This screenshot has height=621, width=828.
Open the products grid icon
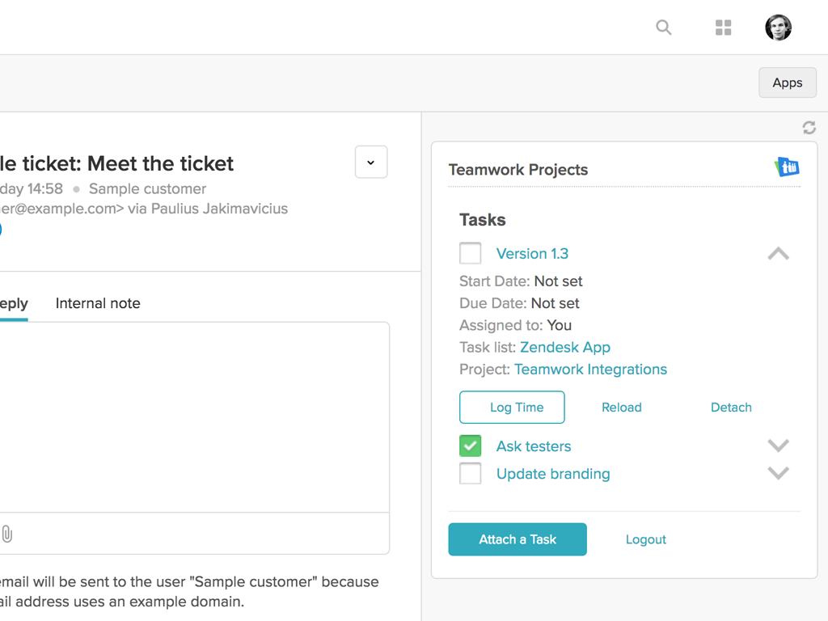point(723,27)
